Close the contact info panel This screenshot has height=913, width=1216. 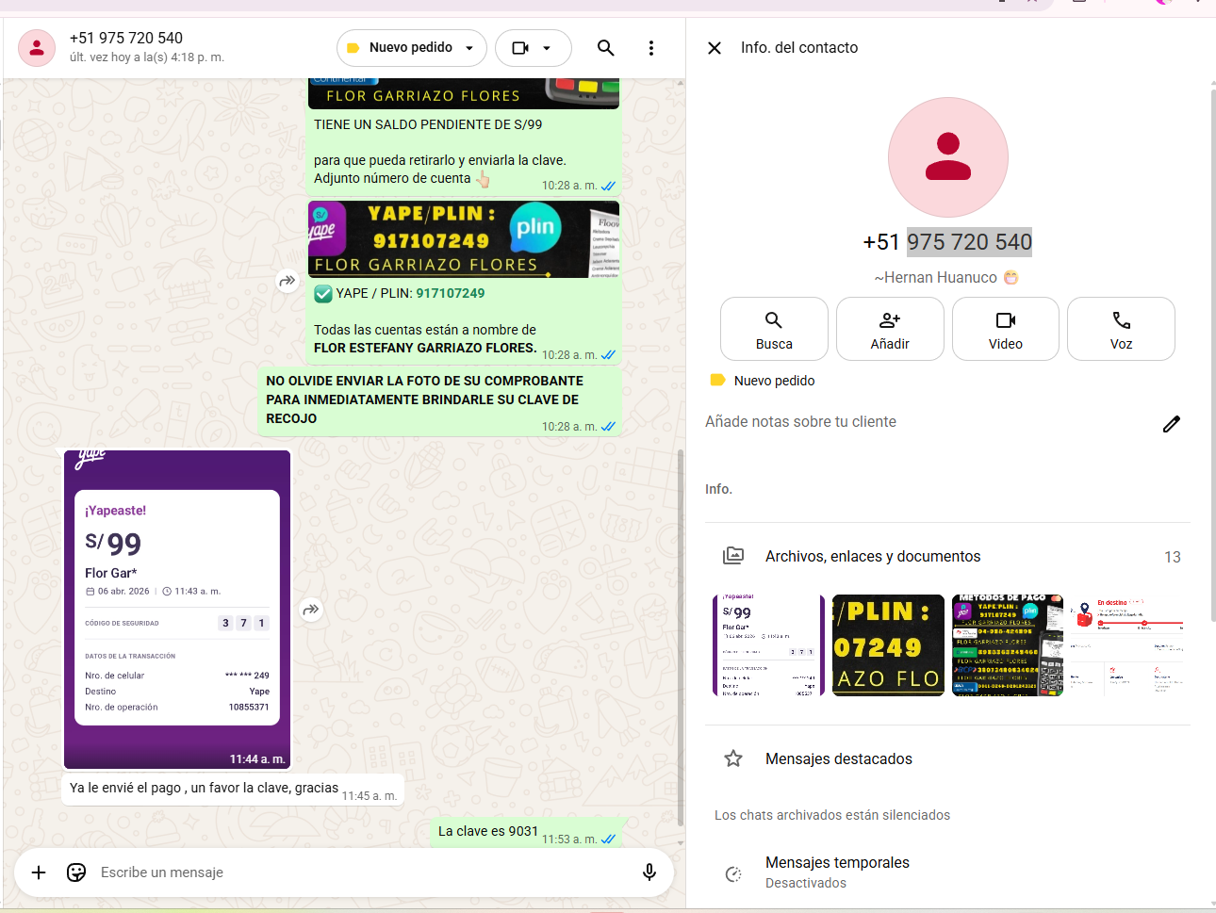tap(715, 48)
